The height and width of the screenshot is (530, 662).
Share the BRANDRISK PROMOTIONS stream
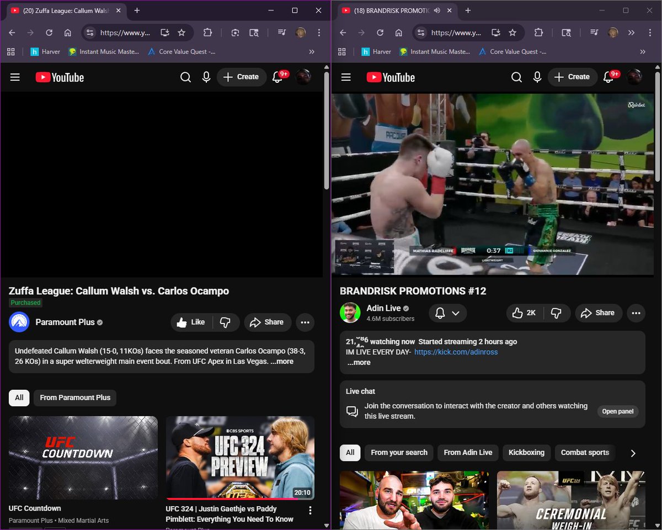click(599, 313)
